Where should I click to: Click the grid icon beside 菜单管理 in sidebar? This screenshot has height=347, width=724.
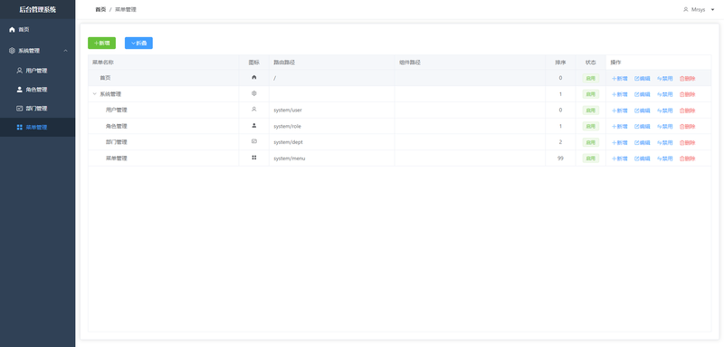19,128
